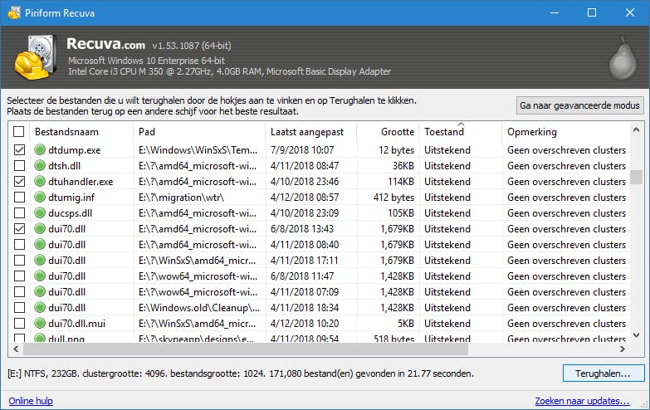Click green status icon for dtsh.dll

(40, 166)
